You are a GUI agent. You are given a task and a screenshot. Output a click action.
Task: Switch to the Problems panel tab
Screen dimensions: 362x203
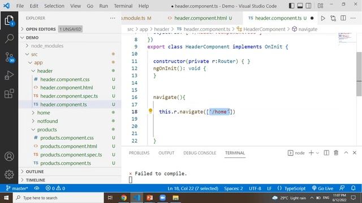click(x=139, y=153)
